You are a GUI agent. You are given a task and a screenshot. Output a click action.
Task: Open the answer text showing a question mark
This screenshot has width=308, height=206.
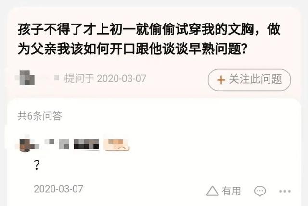click(37, 165)
